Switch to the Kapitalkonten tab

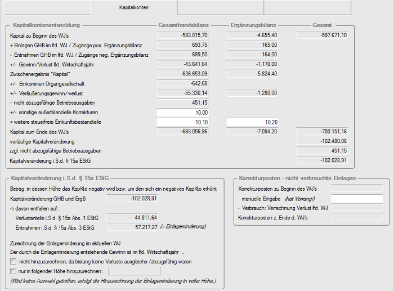pos(134,7)
